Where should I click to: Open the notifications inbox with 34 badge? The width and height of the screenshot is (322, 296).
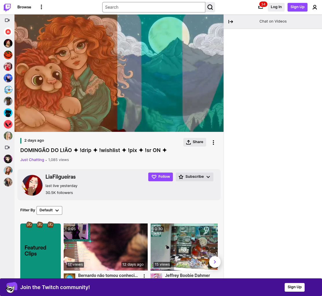click(x=261, y=7)
